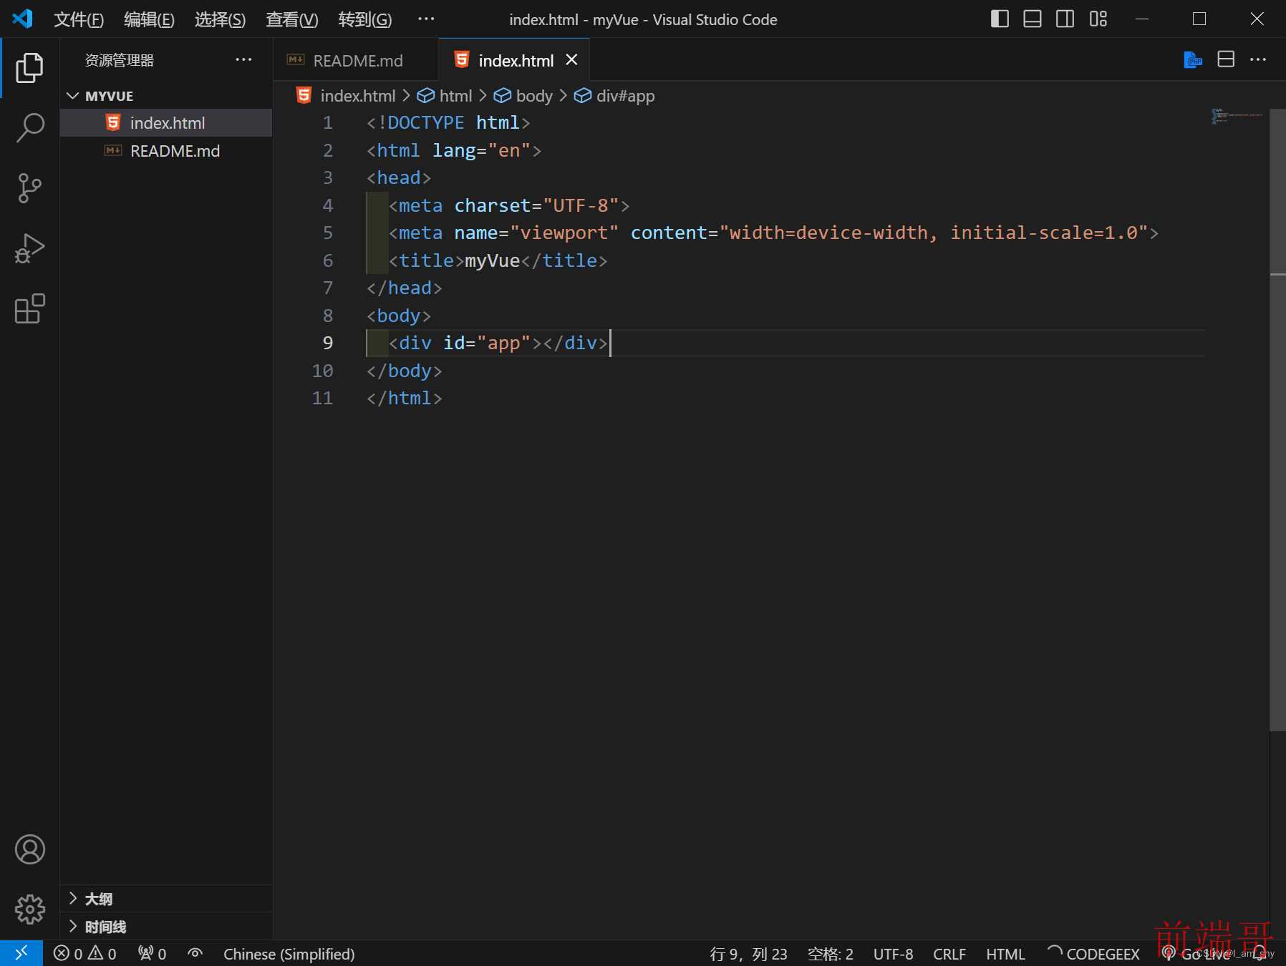1286x966 pixels.
Task: Click Chinese (Simplified) in status bar
Action: (x=289, y=954)
